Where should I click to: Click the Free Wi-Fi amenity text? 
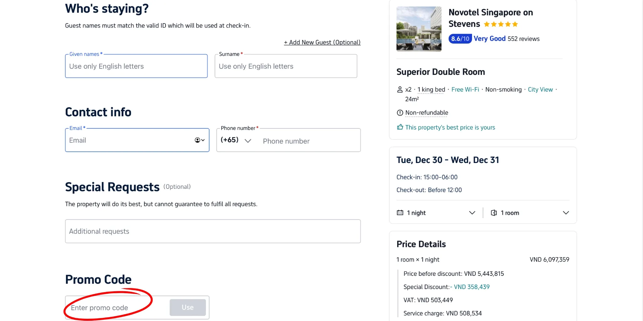tap(465, 89)
